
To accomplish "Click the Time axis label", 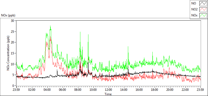I will [108, 94].
